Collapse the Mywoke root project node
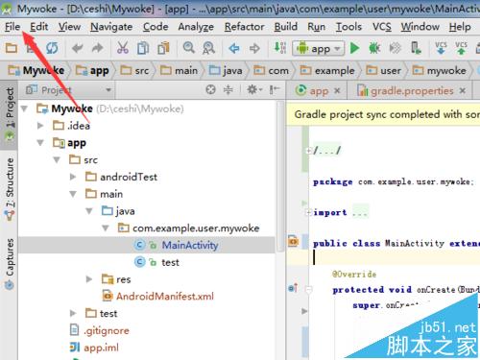The width and height of the screenshot is (480, 360). pos(24,109)
